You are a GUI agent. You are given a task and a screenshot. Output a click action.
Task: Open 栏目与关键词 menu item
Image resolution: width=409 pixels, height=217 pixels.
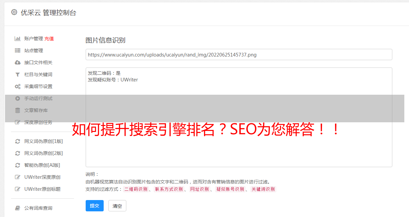point(38,74)
